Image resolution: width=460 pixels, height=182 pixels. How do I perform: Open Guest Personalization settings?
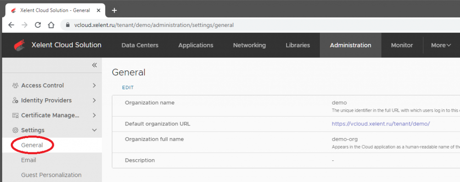coord(51,175)
